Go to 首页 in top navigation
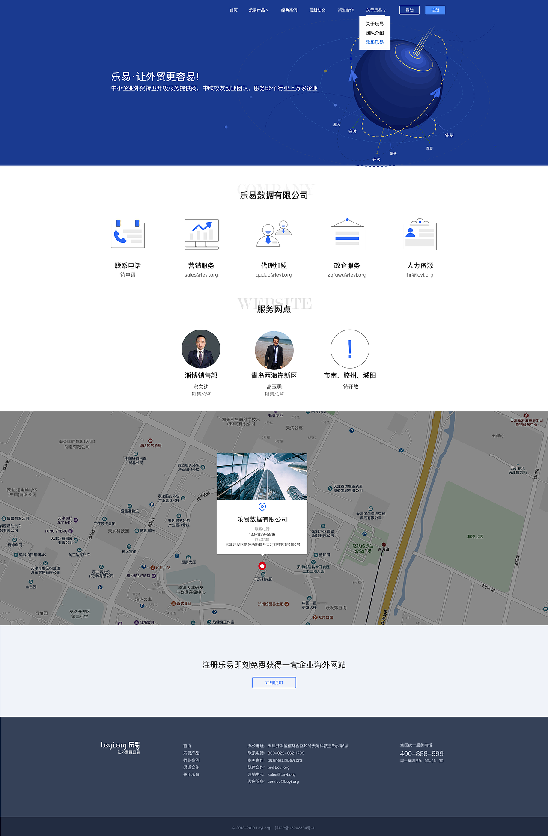The width and height of the screenshot is (548, 836). [x=234, y=10]
